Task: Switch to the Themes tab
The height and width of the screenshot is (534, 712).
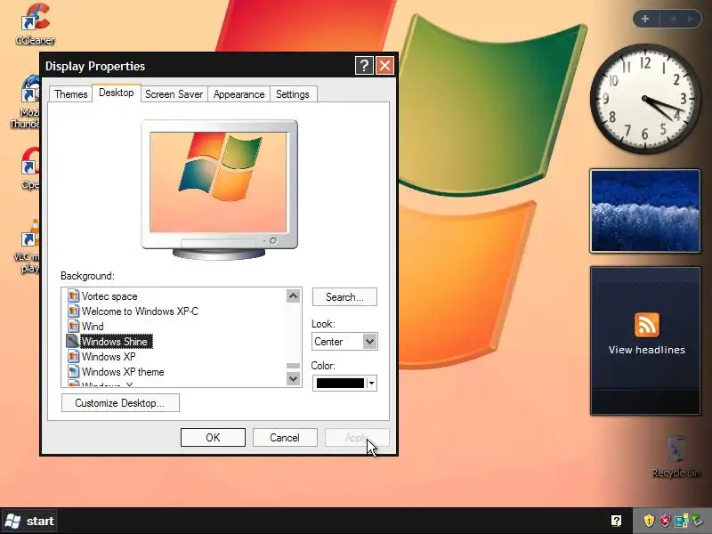Action: [71, 94]
